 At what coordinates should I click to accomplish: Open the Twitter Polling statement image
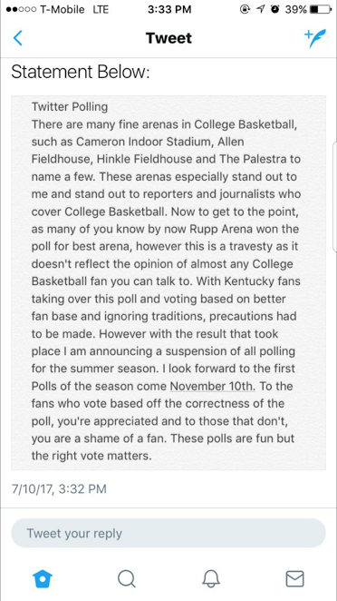coord(168,282)
